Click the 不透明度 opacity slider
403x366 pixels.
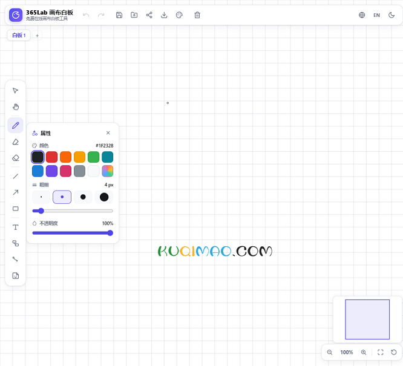(73, 233)
